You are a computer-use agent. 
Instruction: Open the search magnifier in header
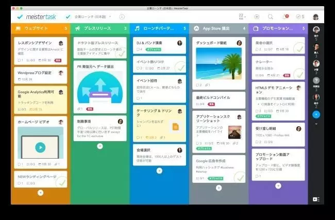pos(270,16)
